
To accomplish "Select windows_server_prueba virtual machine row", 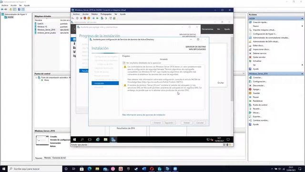I will click(51, 33).
